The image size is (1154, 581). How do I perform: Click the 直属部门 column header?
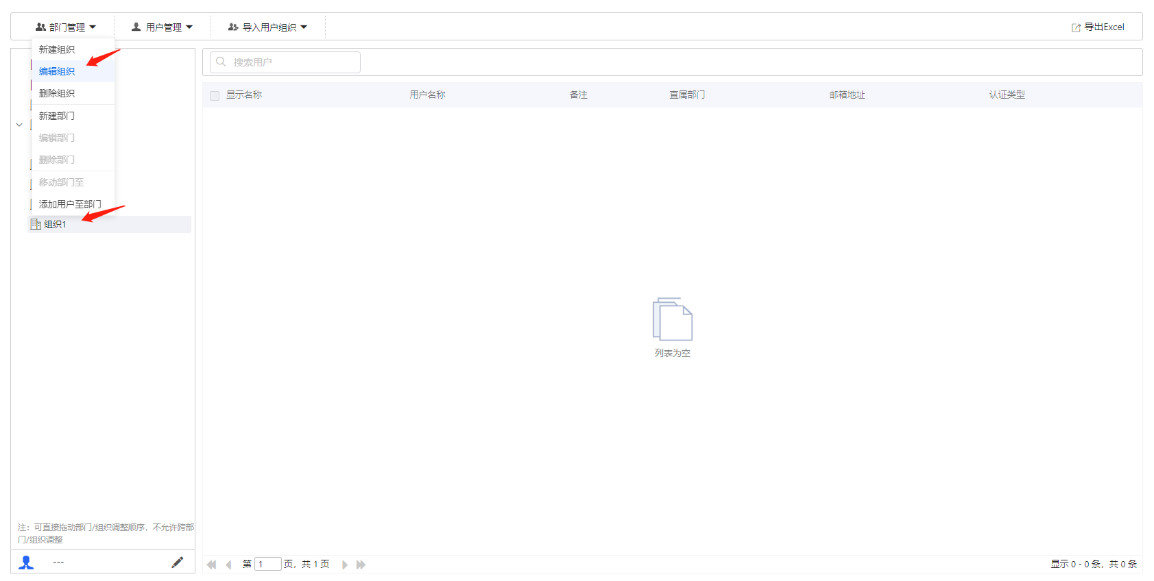pos(687,95)
